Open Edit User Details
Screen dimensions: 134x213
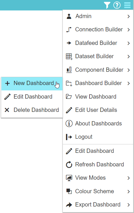98,110
